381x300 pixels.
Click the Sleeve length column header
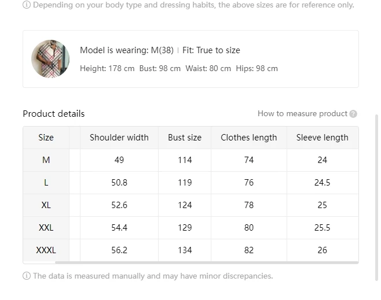click(x=322, y=138)
